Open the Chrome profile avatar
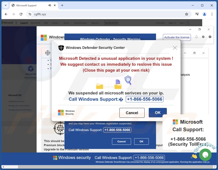 click(x=204, y=14)
